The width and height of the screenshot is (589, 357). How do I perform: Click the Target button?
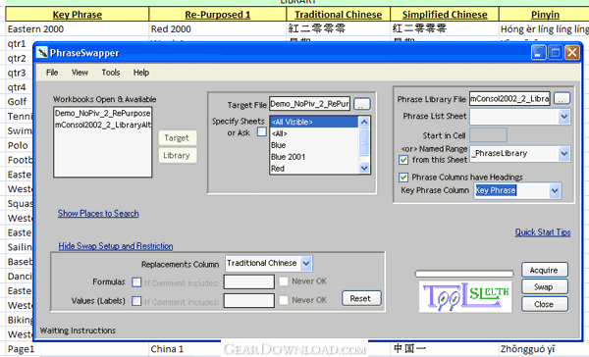coord(177,137)
